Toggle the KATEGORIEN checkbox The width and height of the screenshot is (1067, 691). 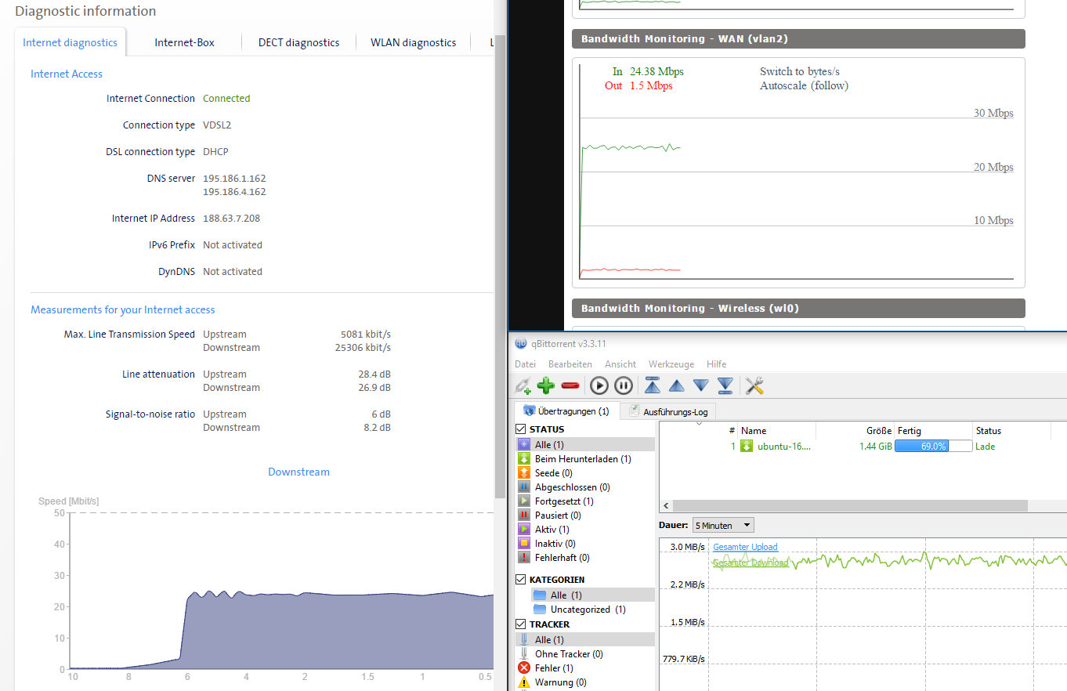(x=521, y=580)
